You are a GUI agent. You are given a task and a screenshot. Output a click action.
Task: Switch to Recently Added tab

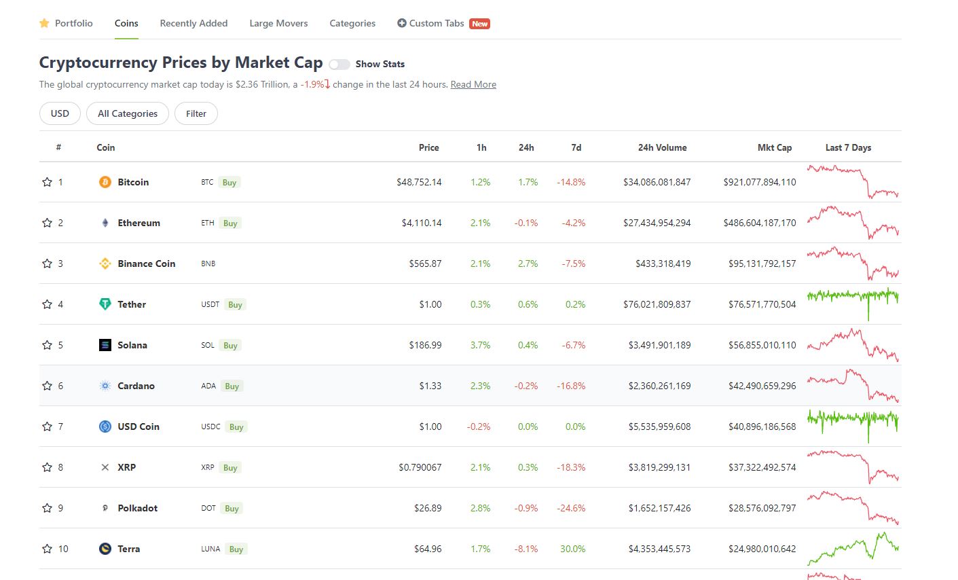(194, 23)
